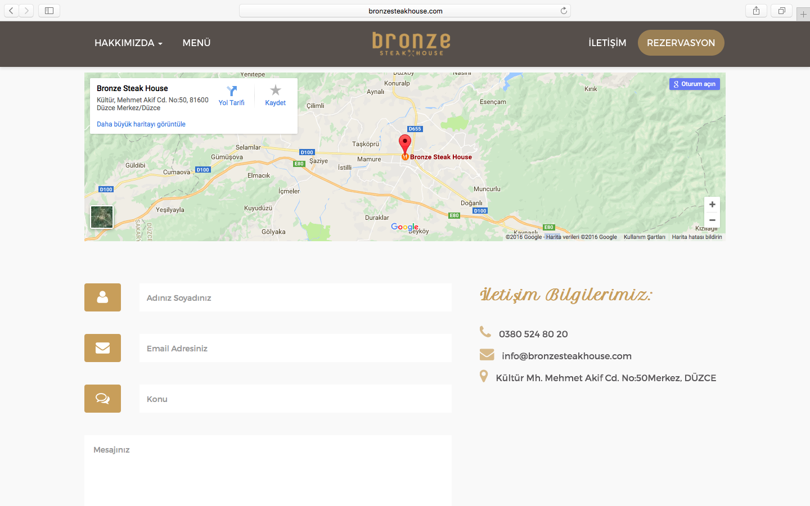This screenshot has width=810, height=506.
Task: Open the İLETİŞİM navigation item
Action: click(607, 43)
